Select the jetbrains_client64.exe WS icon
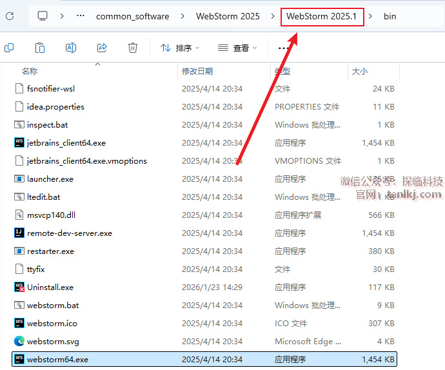Viewport: 445px width, 370px height. 19,142
